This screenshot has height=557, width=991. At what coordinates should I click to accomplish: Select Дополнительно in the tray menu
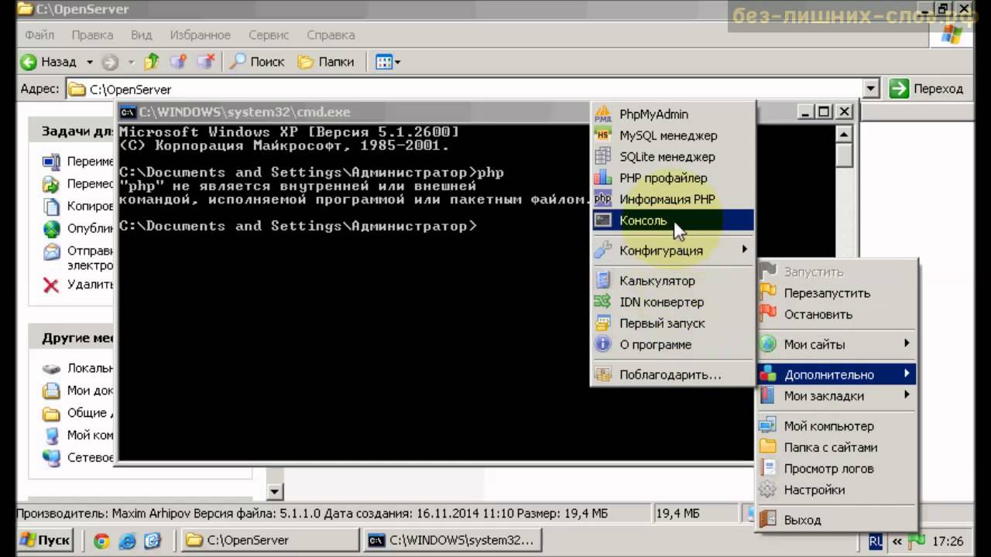[x=837, y=374]
